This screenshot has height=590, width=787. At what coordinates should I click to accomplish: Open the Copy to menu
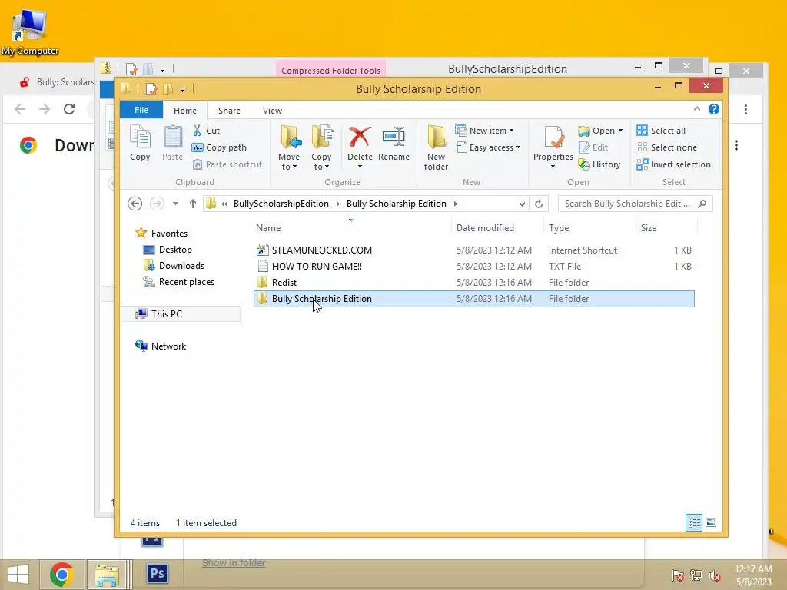click(x=321, y=148)
